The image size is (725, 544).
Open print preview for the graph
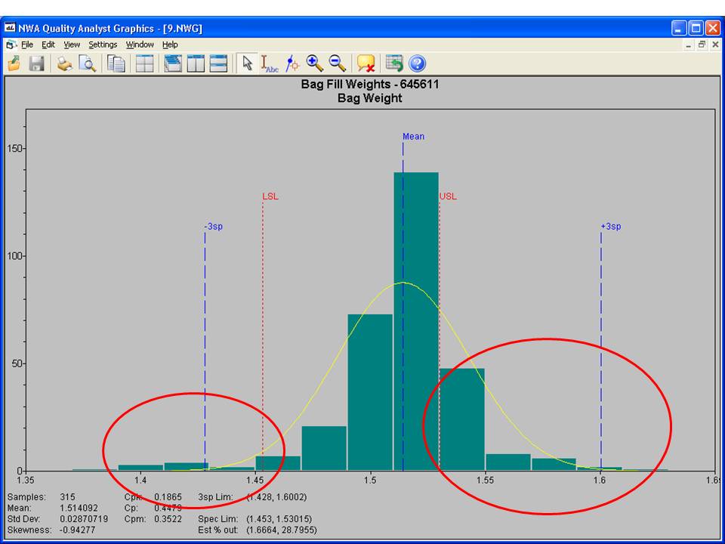(x=87, y=63)
